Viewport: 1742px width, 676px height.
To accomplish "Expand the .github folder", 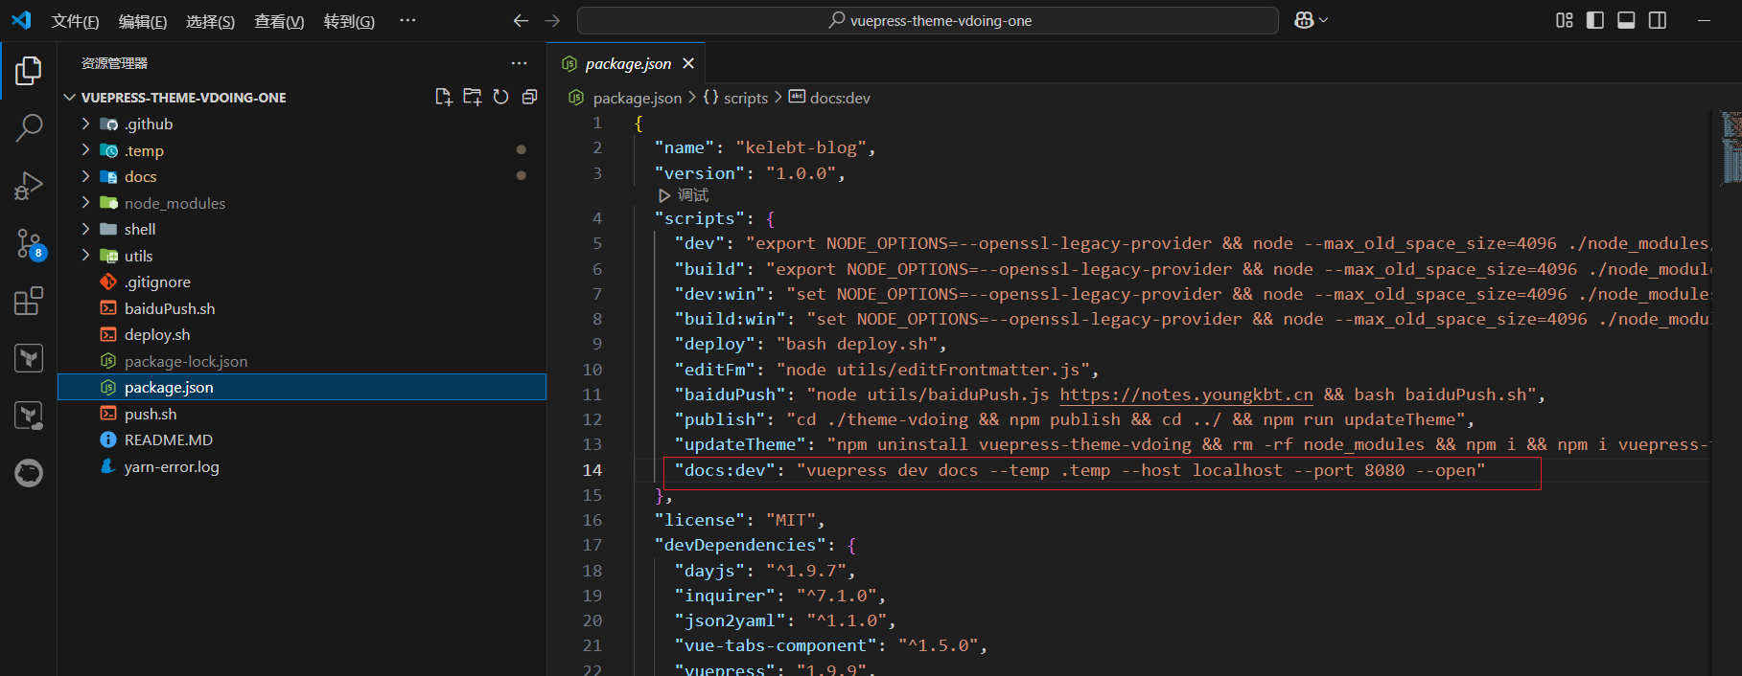I will (x=85, y=124).
